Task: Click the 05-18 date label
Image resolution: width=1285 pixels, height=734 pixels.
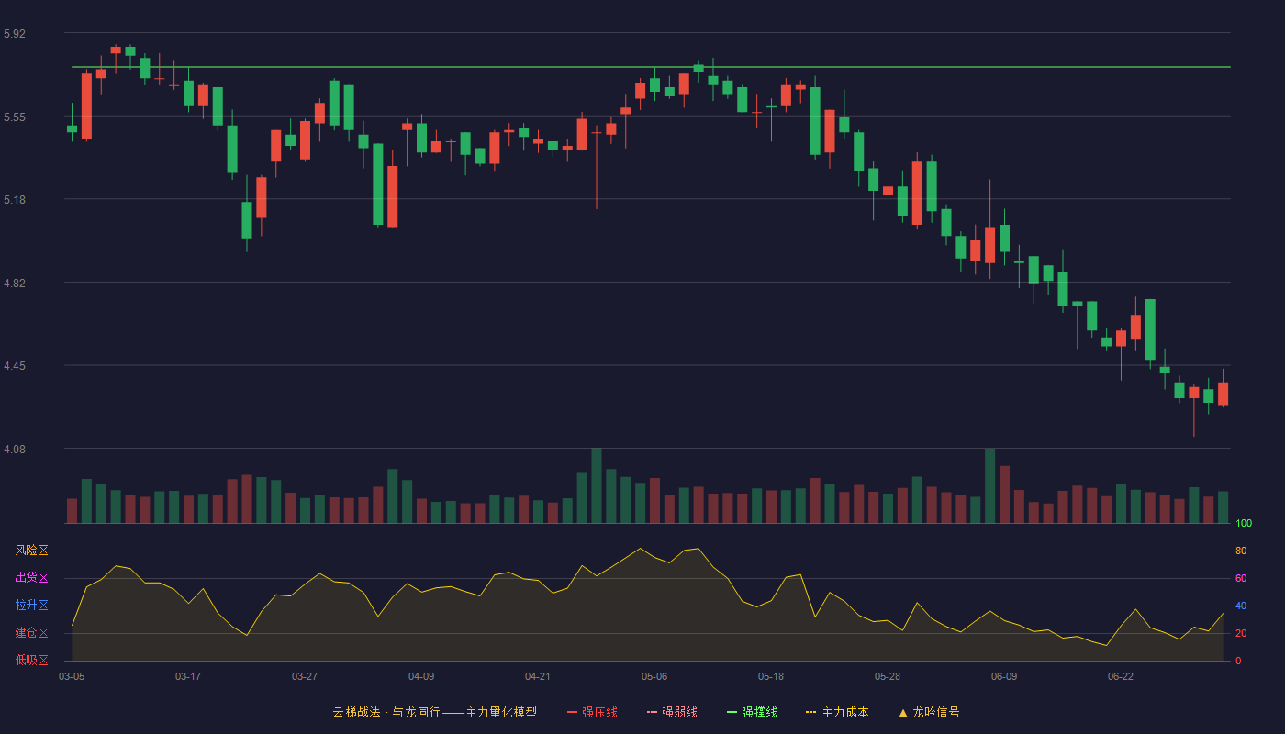Action: pos(771,676)
